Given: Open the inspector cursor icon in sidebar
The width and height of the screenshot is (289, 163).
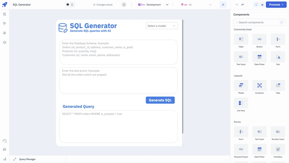Looking at the screenshot, I should (5, 23).
